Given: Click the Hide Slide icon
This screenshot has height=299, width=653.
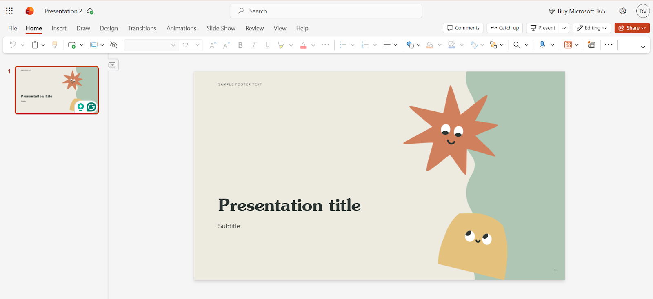Looking at the screenshot, I should 114,45.
